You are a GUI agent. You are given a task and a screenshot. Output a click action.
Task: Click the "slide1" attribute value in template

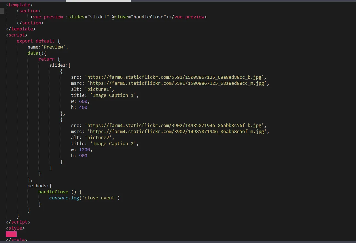[x=98, y=17]
